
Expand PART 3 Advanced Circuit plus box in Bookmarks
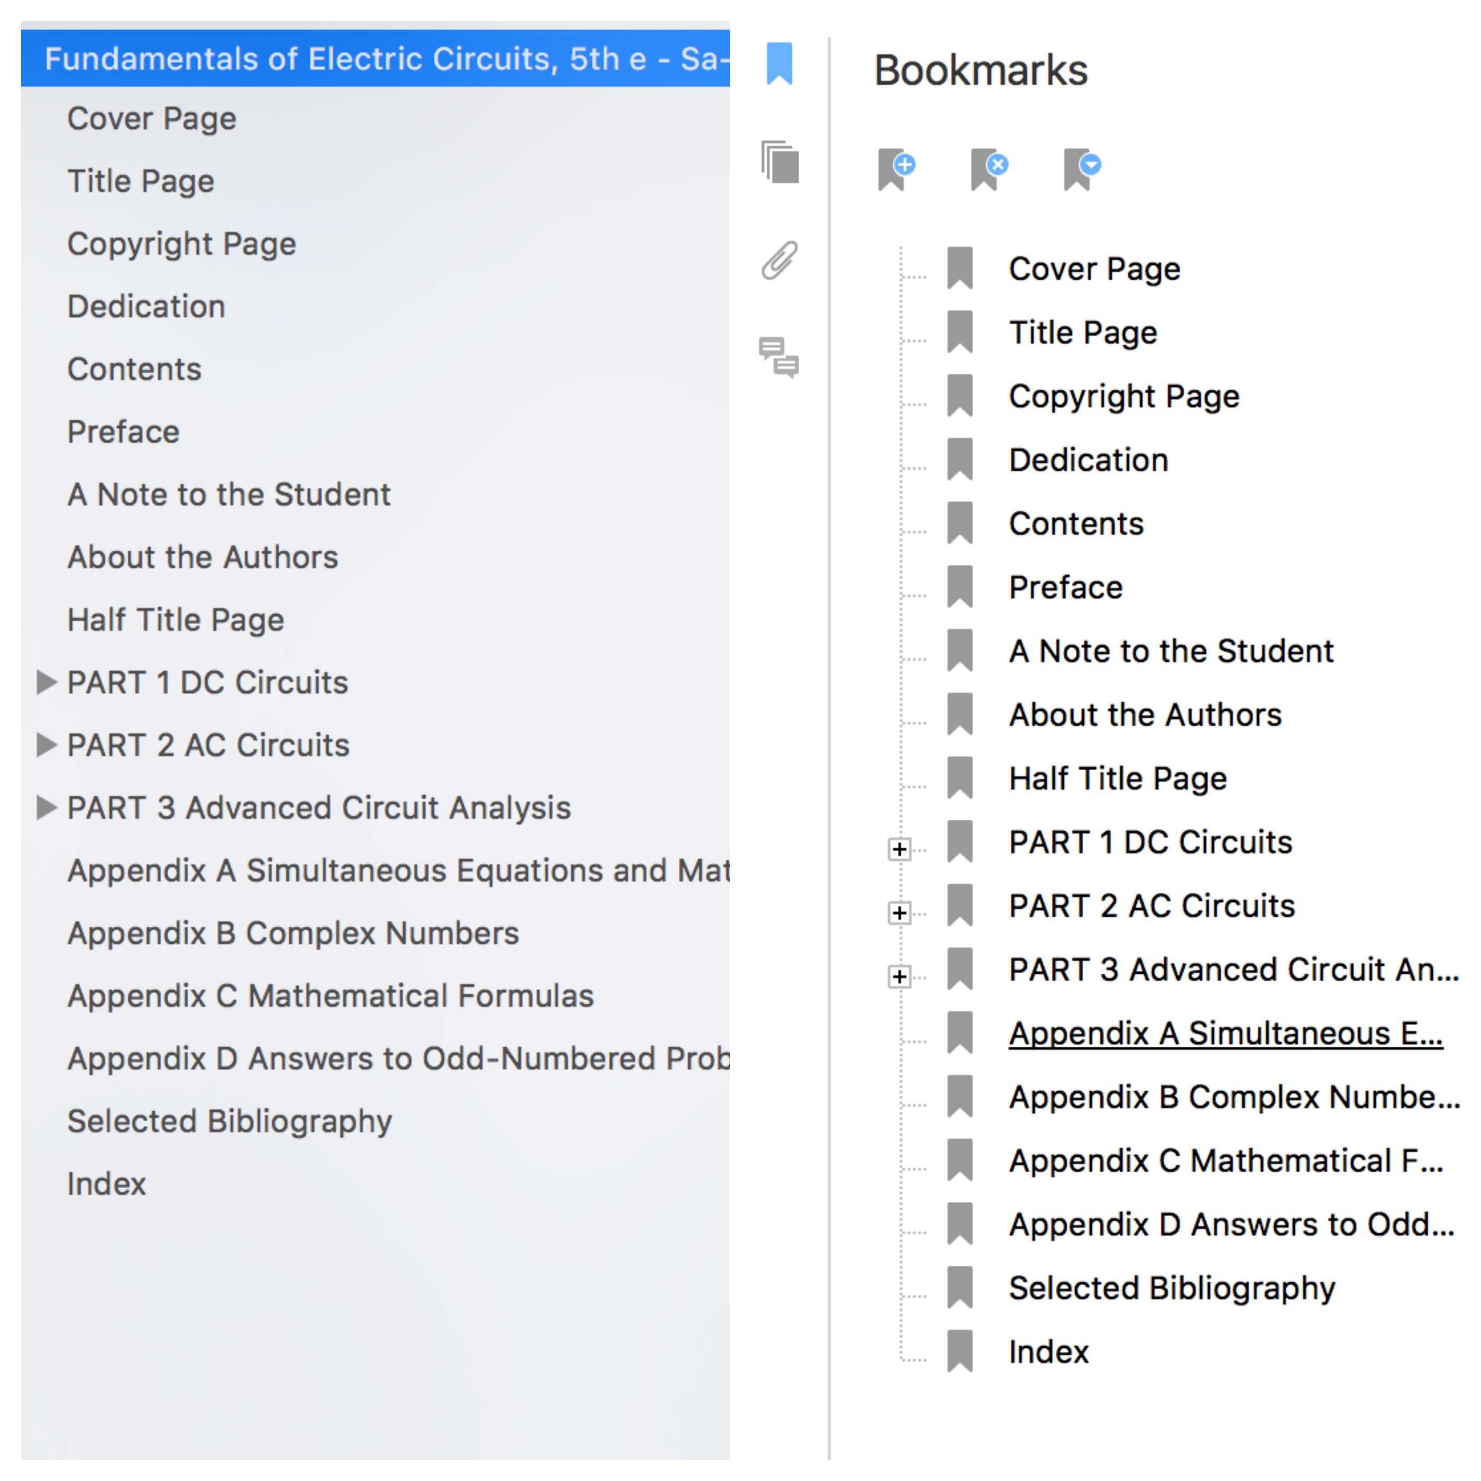click(x=899, y=976)
